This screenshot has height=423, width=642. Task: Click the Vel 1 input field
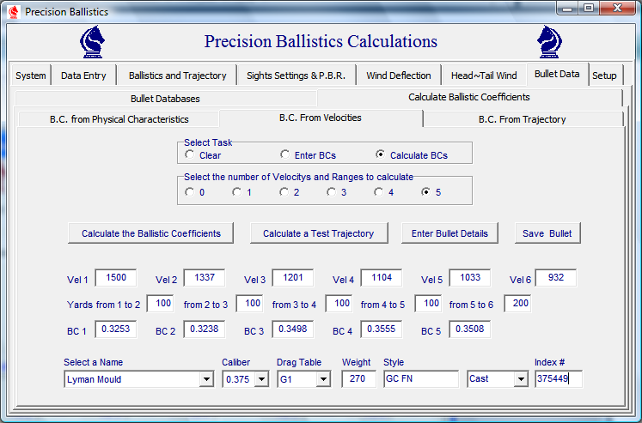pos(116,278)
